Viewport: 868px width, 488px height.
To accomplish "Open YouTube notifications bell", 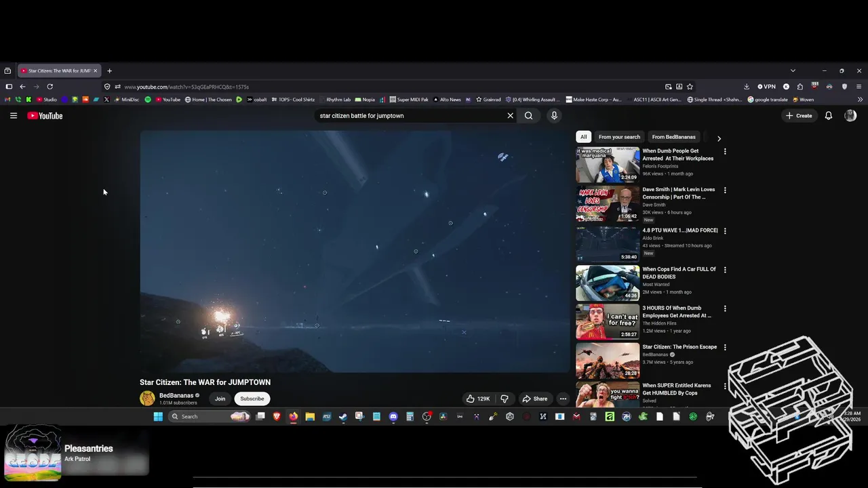I will point(828,116).
